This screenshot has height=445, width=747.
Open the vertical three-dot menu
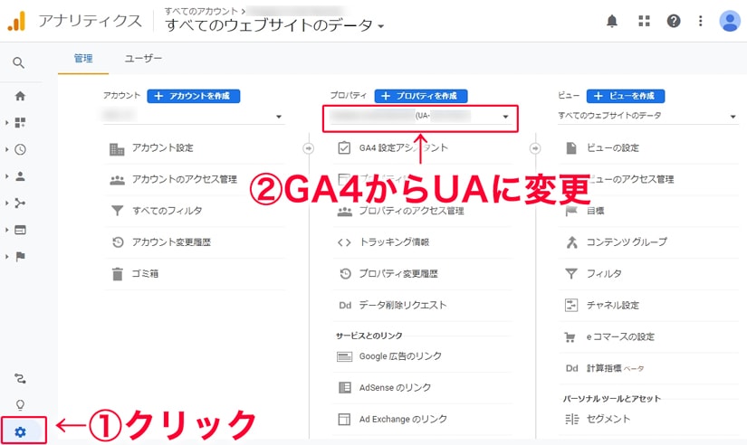(700, 21)
